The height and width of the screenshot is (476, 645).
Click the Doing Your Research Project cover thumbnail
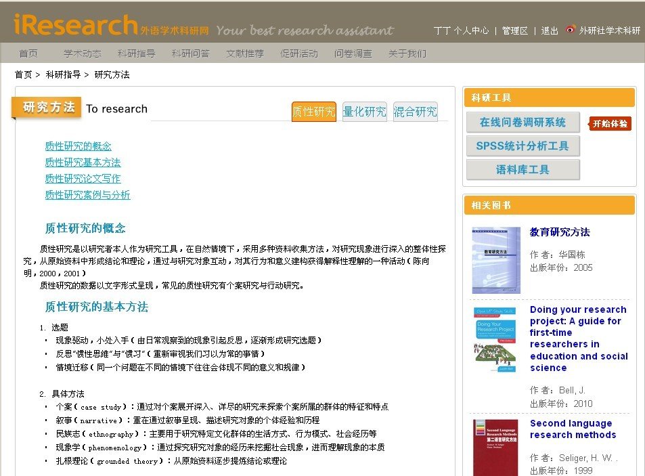(x=495, y=340)
